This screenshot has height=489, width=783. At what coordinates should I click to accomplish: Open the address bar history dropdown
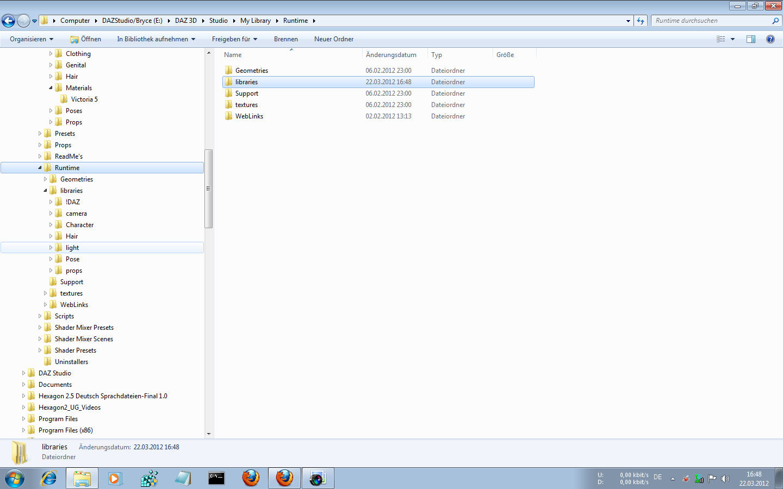click(628, 21)
